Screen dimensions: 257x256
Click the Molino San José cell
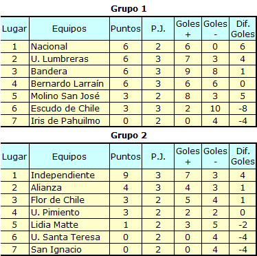(69, 96)
